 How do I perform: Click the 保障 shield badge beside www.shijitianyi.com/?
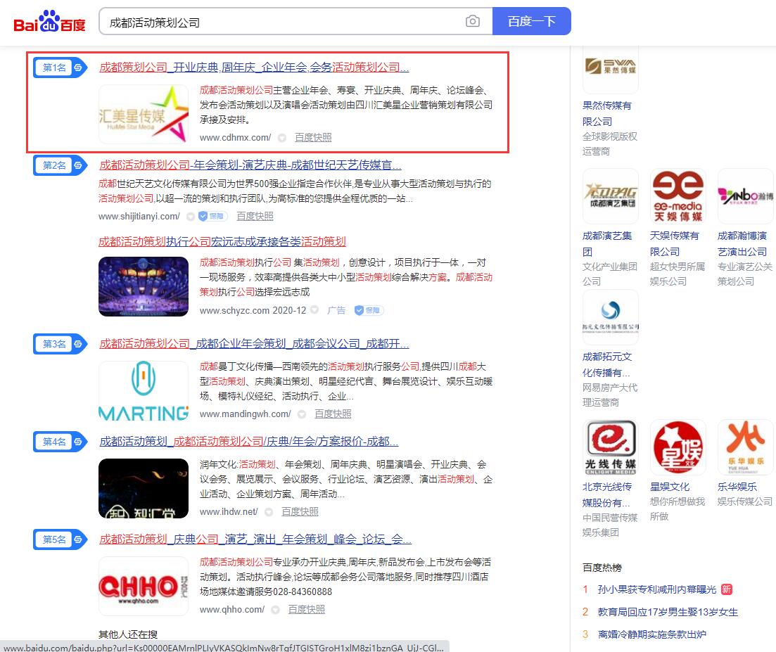212,216
